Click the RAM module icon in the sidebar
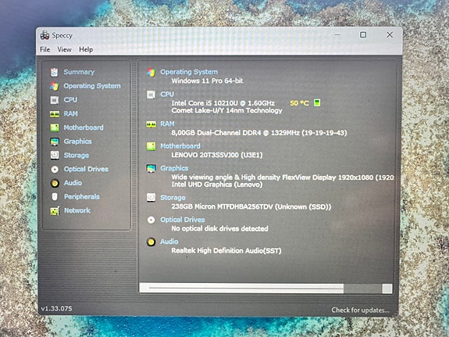449x337 pixels. tap(55, 114)
